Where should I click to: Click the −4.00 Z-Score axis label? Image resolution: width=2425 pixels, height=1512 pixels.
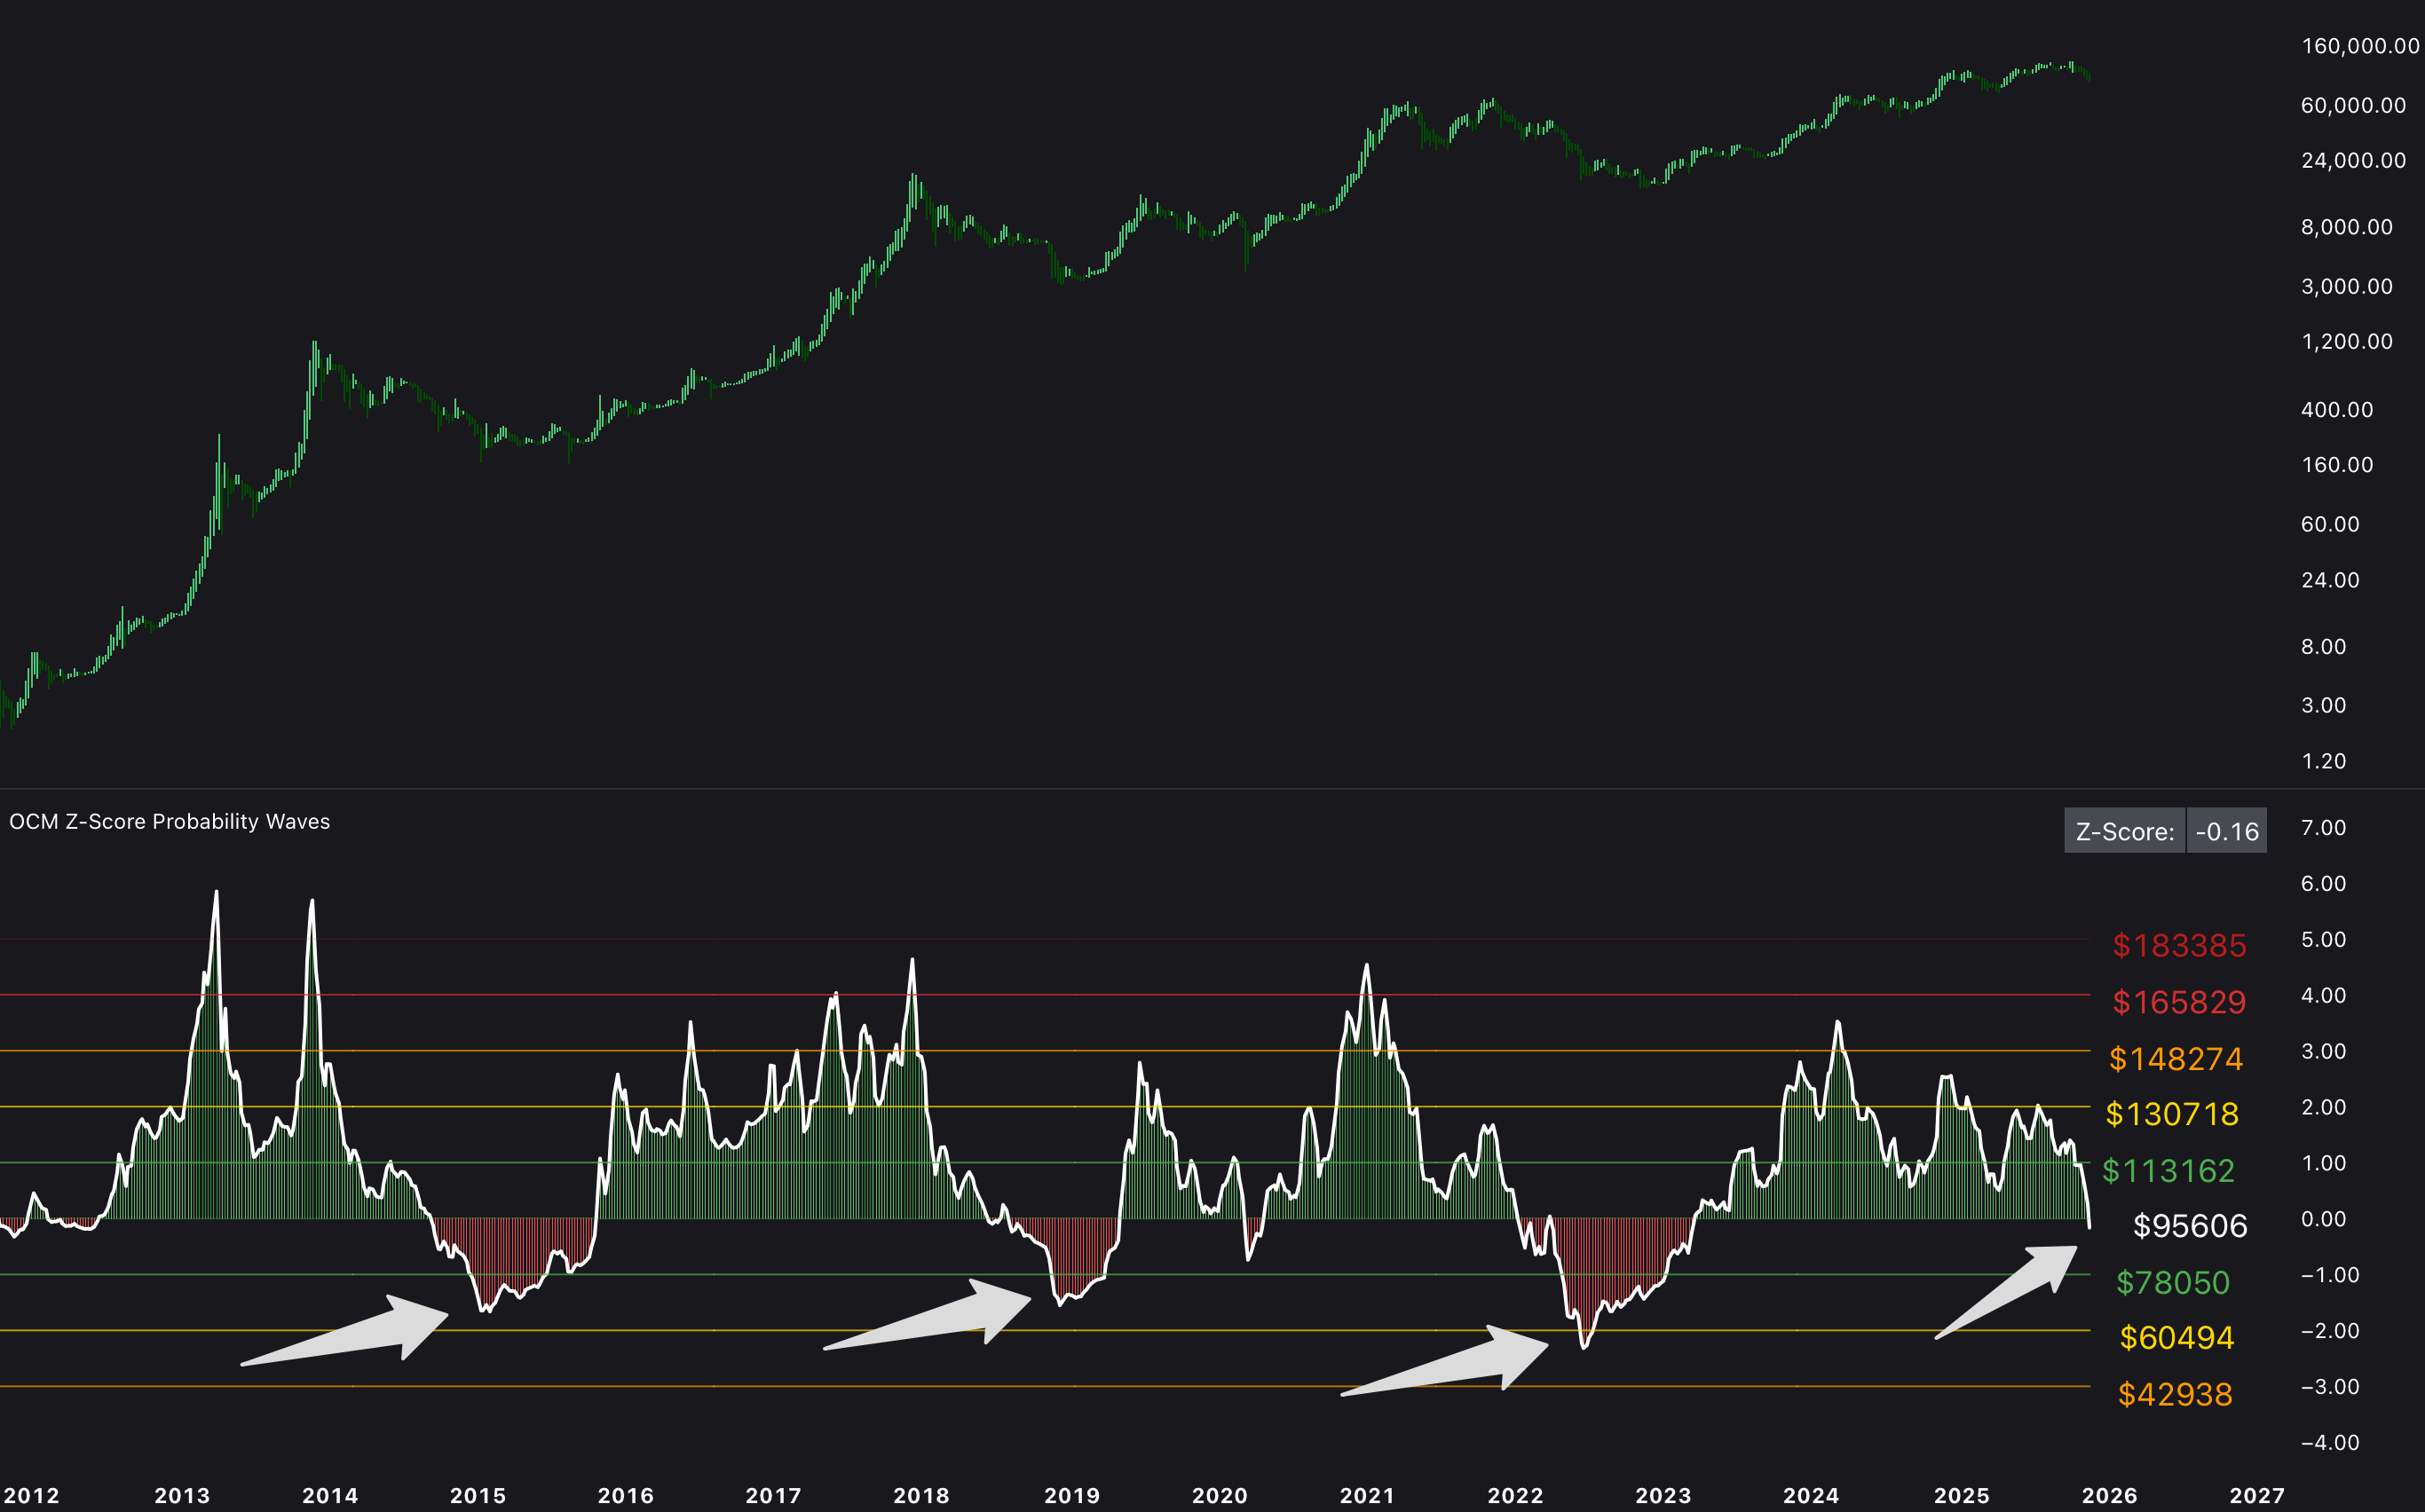[2329, 1442]
